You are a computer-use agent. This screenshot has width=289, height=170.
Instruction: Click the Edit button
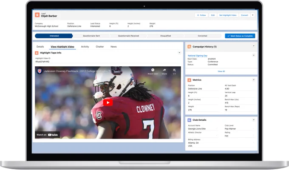(x=212, y=15)
